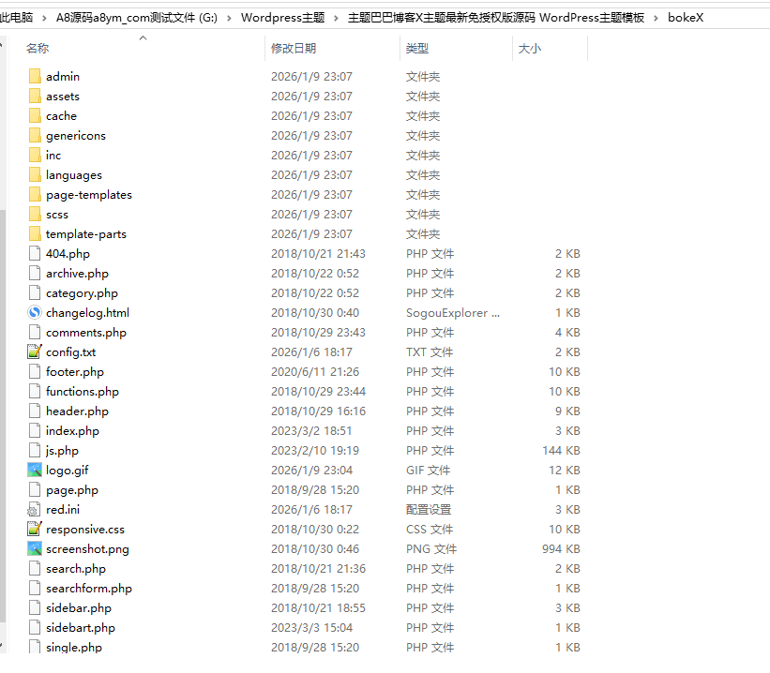
Task: Open the assets folder icon
Action: pyautogui.click(x=36, y=96)
